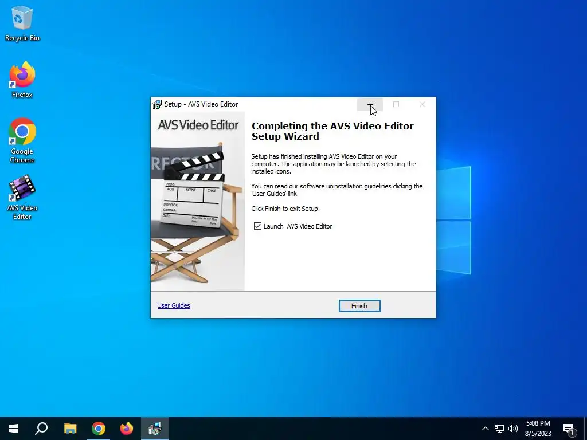Click the Completing the AVS Video Editor heading
Viewport: 587px width, 440px height.
tap(333, 131)
